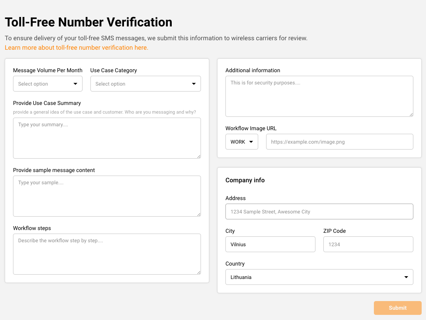Open the WORK type dropdown
426x320 pixels.
[242, 142]
